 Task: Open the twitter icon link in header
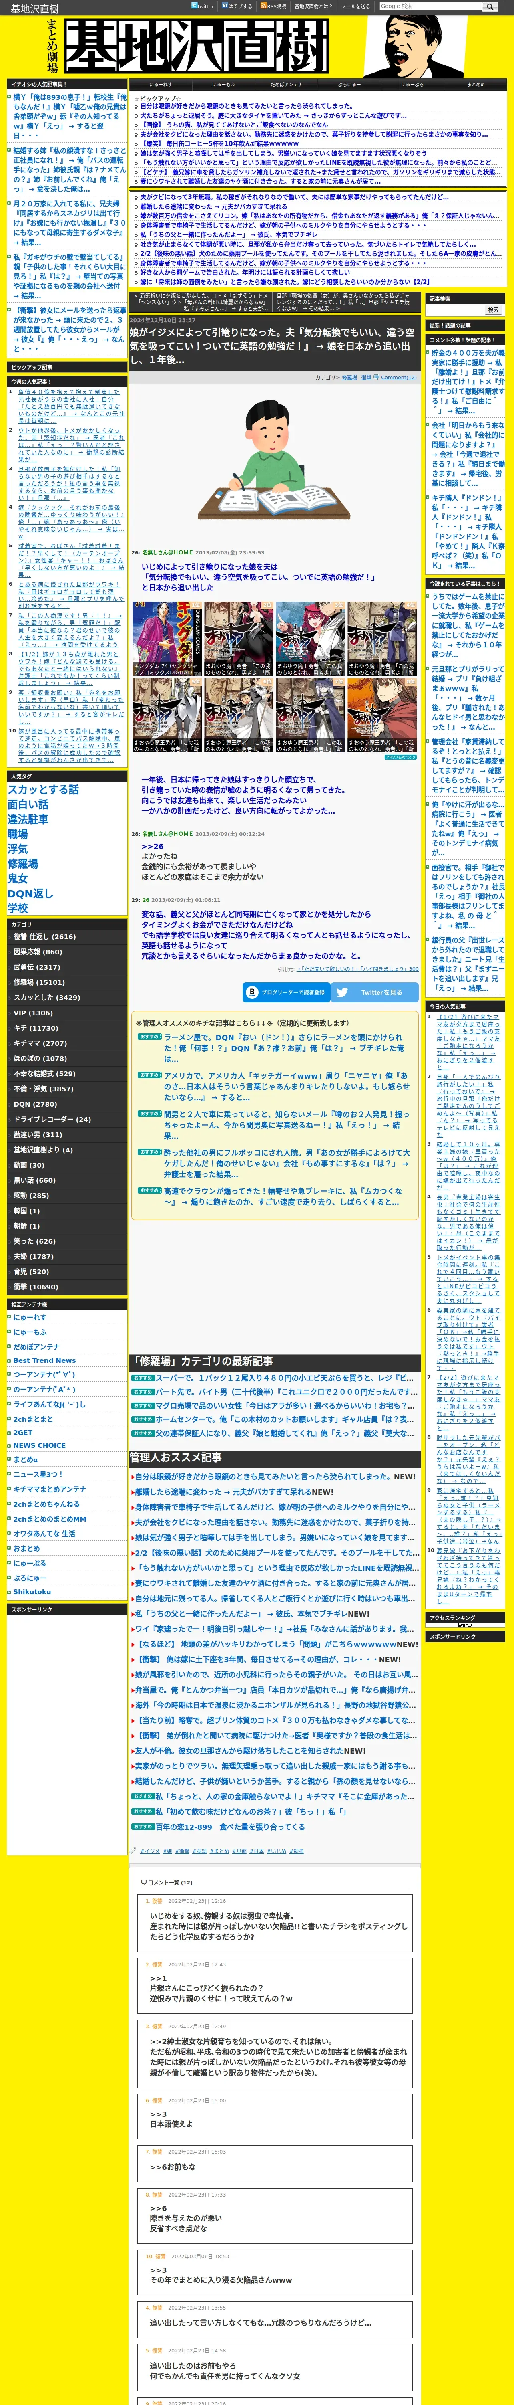pos(203,6)
